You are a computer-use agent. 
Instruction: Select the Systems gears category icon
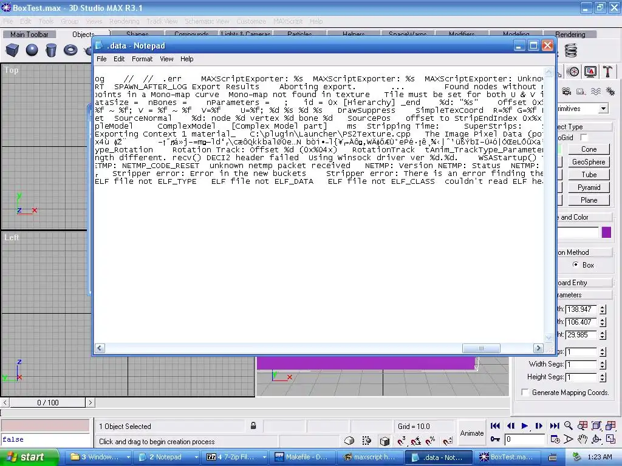610,92
